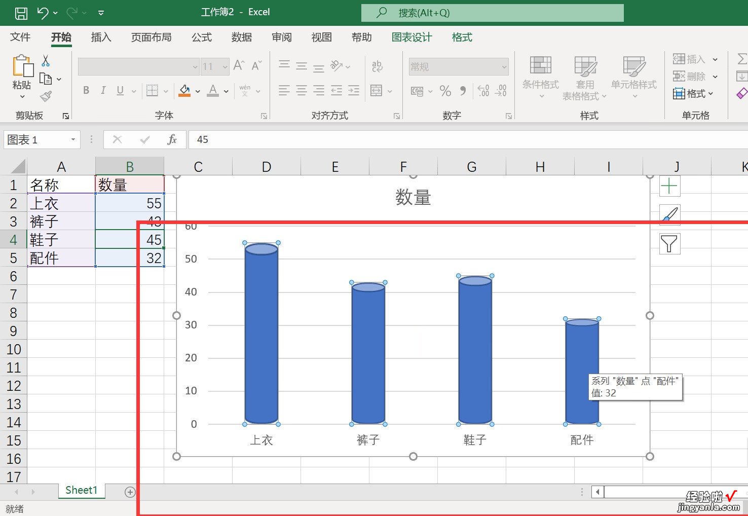
Task: Click the Chart Styles paintbrush icon
Action: (x=669, y=215)
